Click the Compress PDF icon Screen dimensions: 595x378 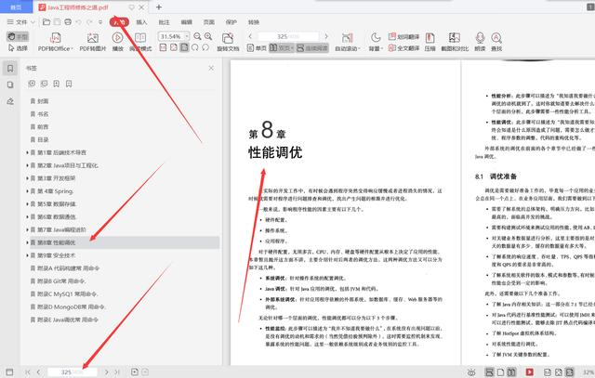[x=430, y=38]
